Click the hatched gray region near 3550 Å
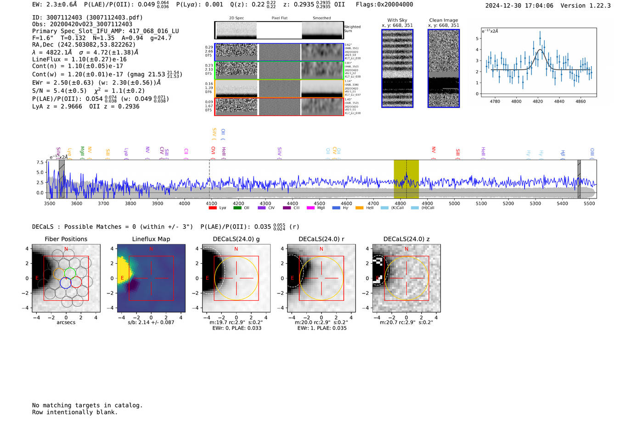Image resolution: width=643 pixels, height=437 pixels. point(62,179)
